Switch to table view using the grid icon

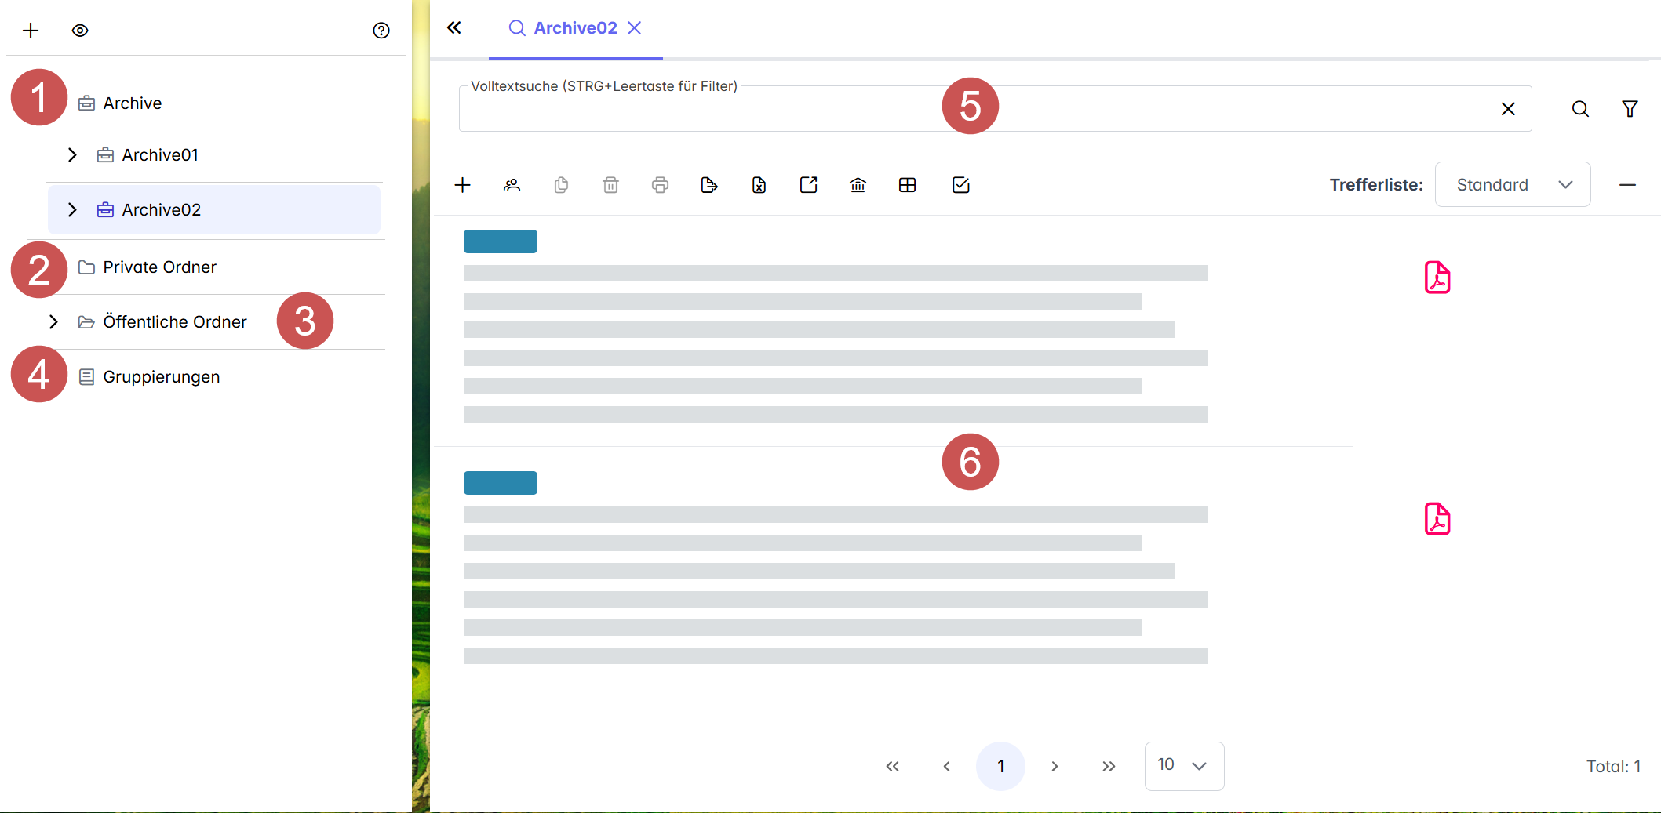click(x=908, y=185)
